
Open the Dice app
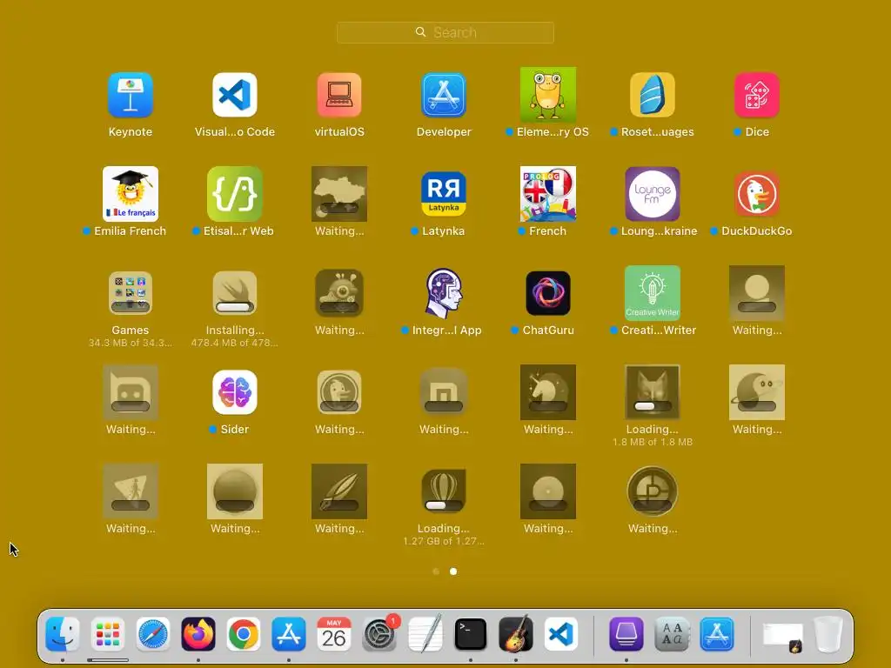pos(757,95)
